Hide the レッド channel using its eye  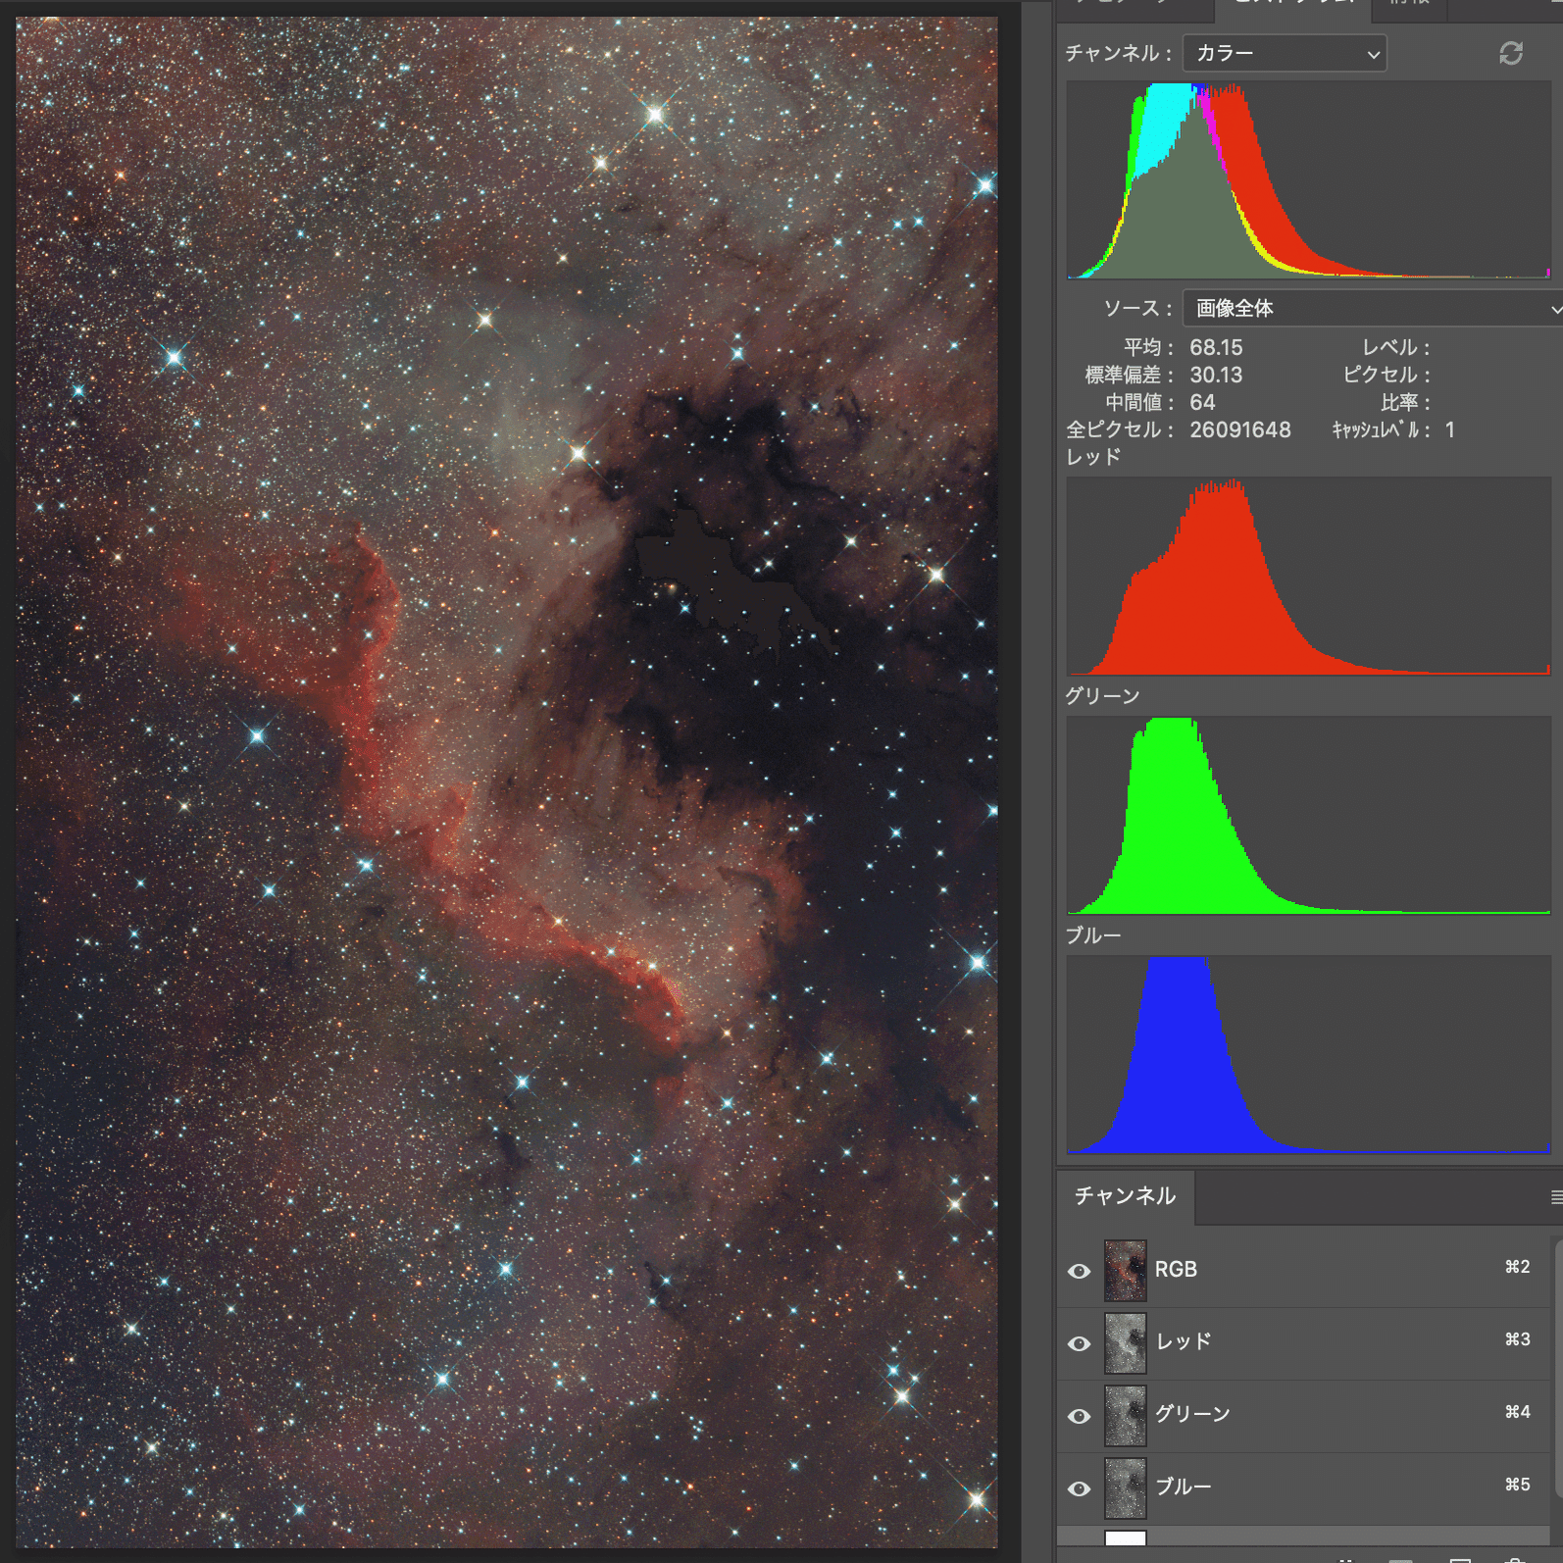coord(1079,1343)
